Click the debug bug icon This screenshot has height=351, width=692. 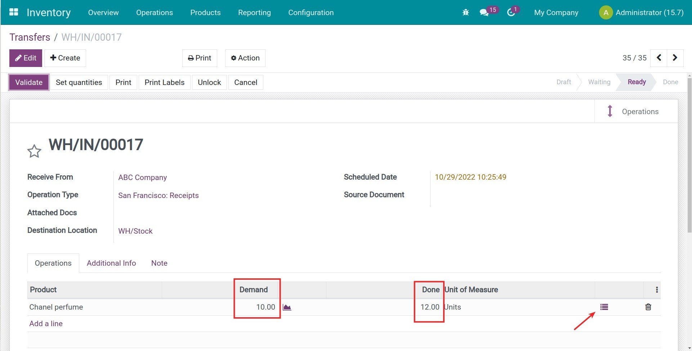click(465, 13)
